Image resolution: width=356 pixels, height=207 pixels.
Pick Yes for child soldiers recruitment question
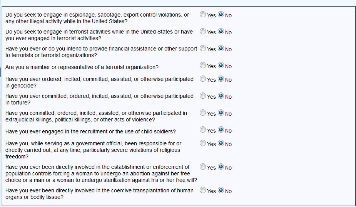point(203,130)
